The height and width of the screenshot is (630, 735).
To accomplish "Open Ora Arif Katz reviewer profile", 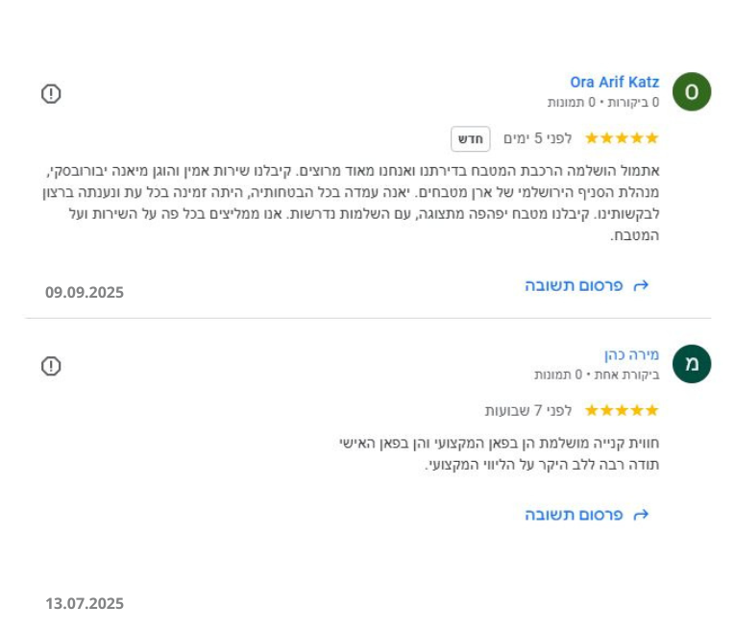I will point(614,83).
